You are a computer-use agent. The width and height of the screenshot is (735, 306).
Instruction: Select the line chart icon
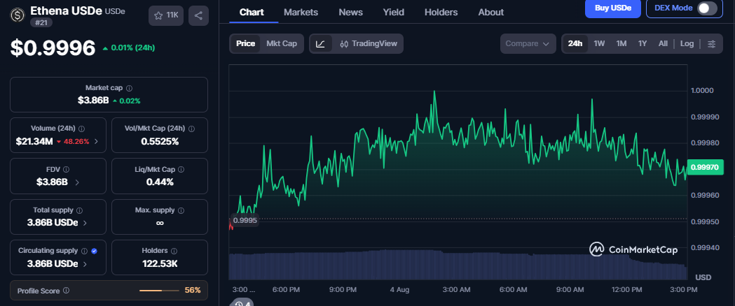[321, 43]
